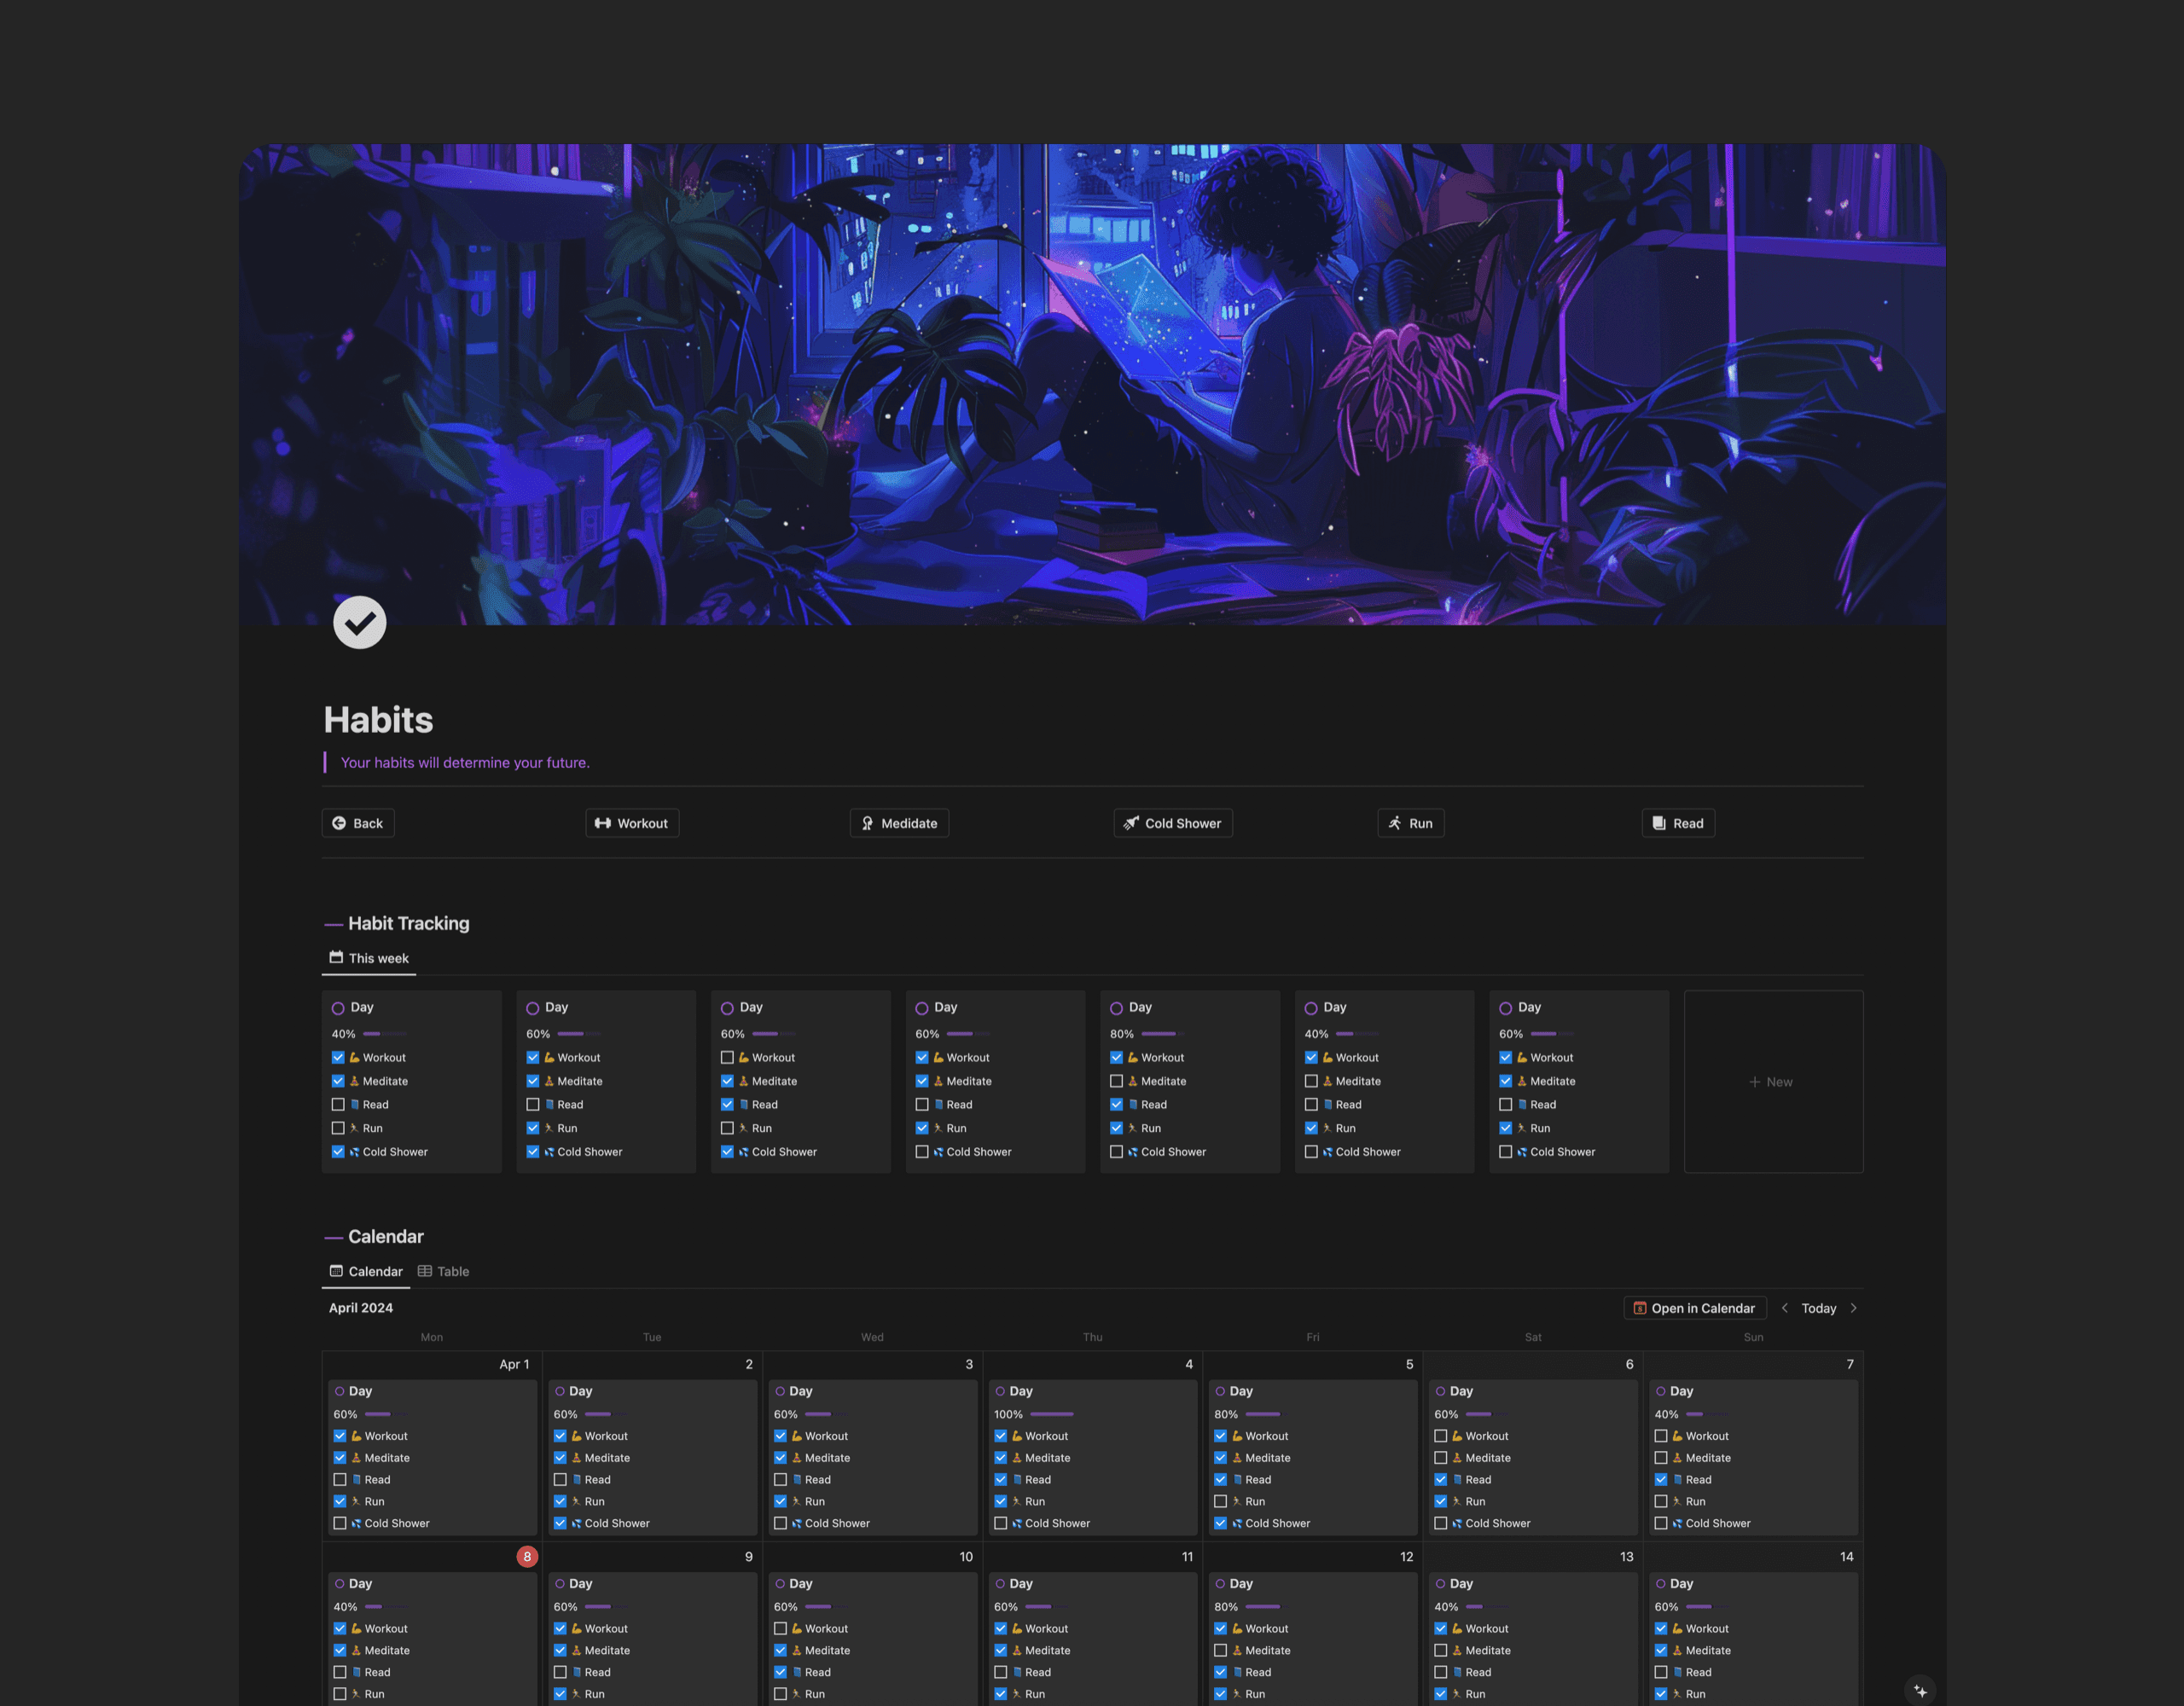
Task: Switch to the Calendar view tab
Action: (366, 1271)
